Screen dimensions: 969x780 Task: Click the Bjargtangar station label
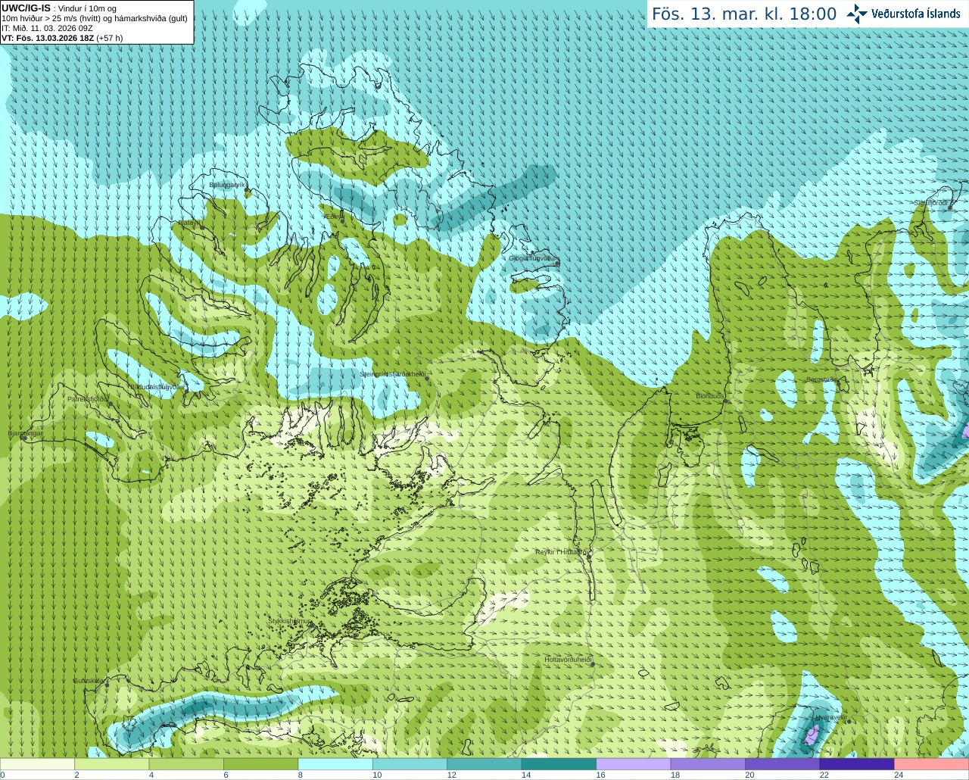pos(25,433)
